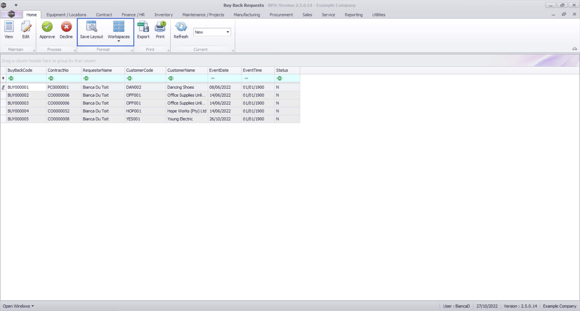Open the application menu button

pyautogui.click(x=11, y=14)
